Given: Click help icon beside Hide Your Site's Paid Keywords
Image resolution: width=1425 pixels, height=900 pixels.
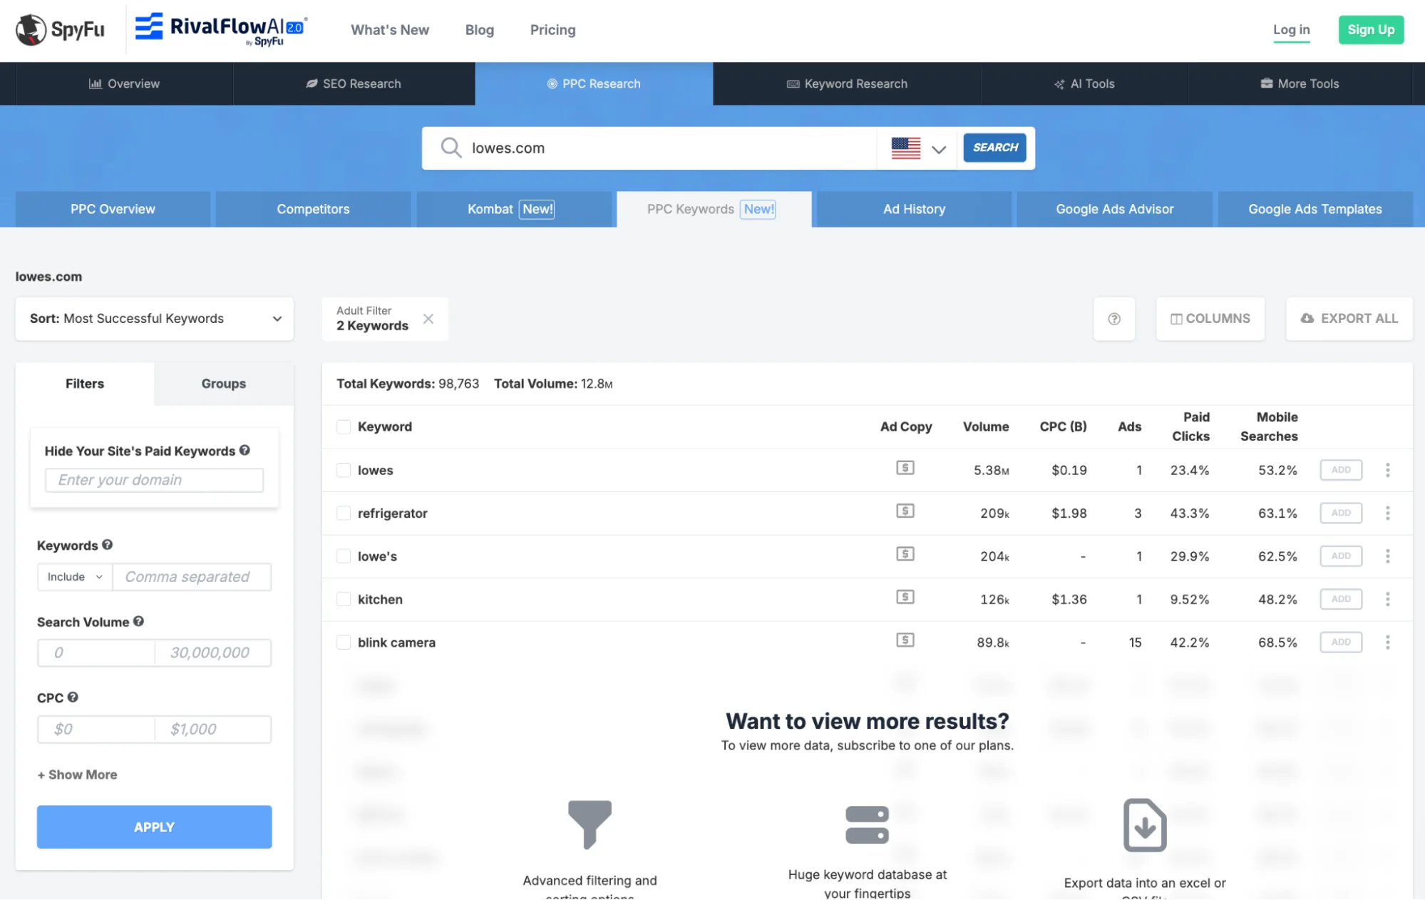Looking at the screenshot, I should 245,450.
